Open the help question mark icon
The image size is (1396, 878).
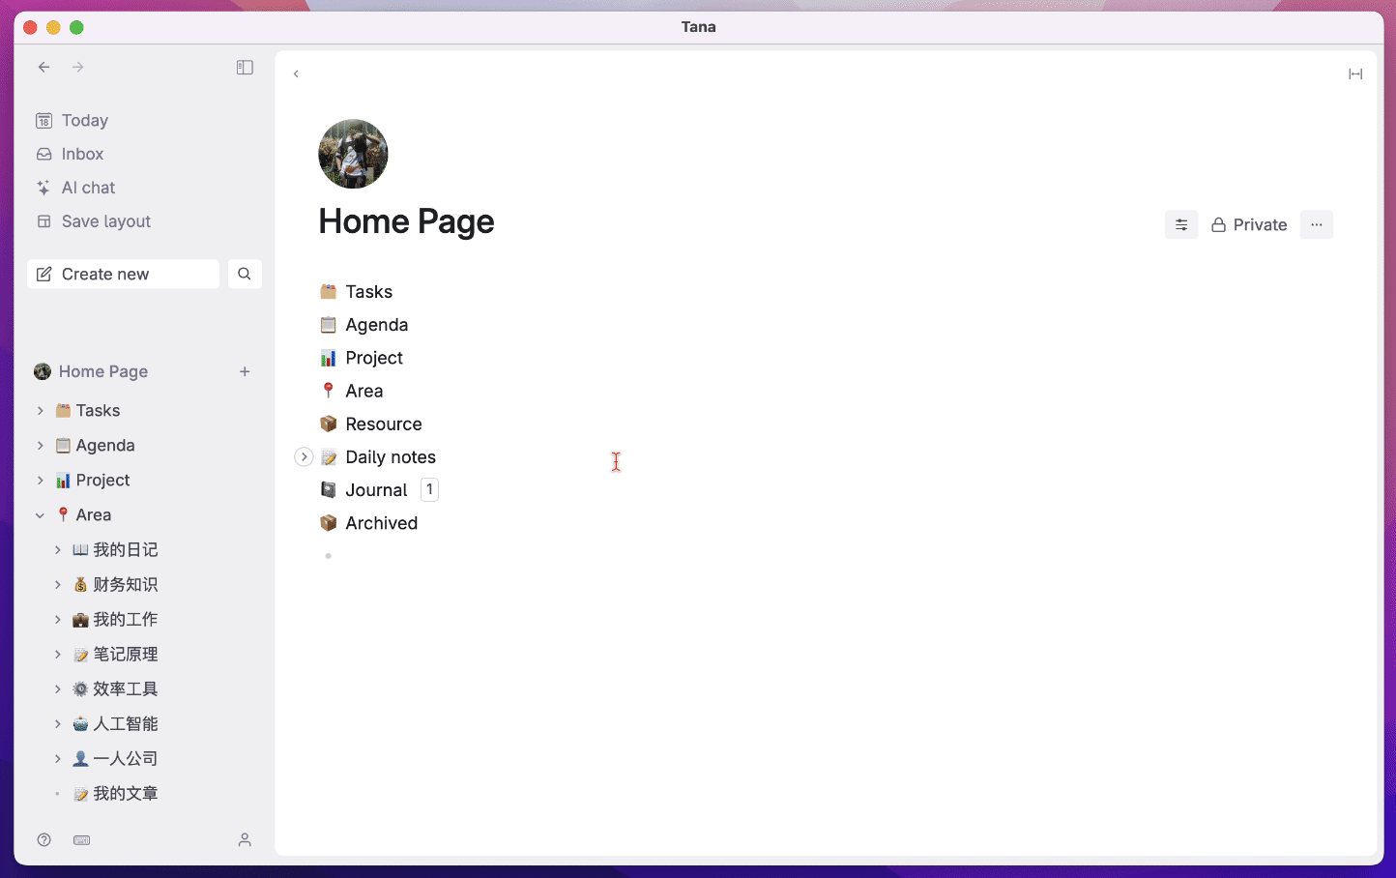(44, 840)
